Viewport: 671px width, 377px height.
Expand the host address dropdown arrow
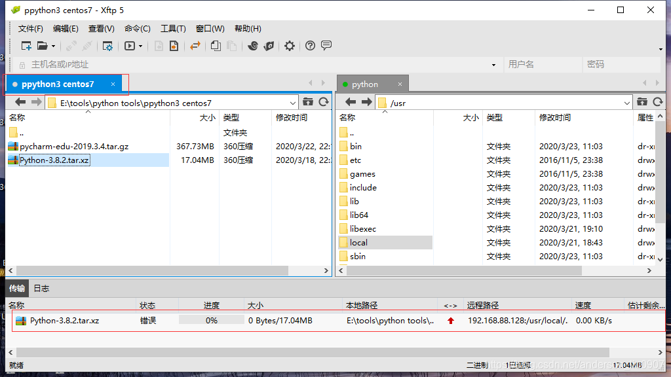click(x=494, y=65)
